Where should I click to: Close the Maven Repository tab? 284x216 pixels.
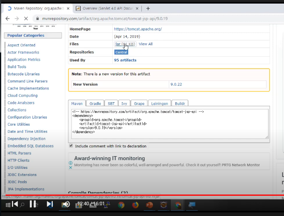tap(68, 8)
